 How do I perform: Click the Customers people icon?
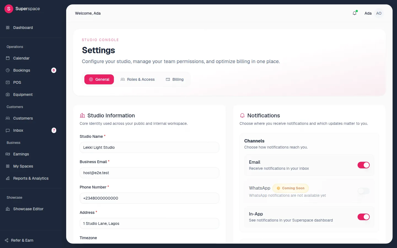point(8,118)
